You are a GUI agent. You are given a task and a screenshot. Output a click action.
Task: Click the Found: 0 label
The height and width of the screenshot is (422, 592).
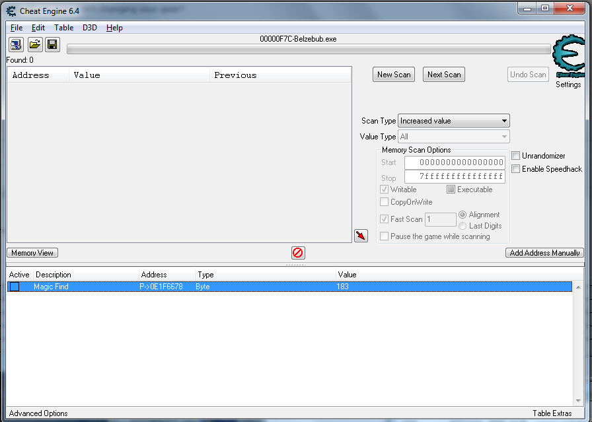click(x=20, y=60)
